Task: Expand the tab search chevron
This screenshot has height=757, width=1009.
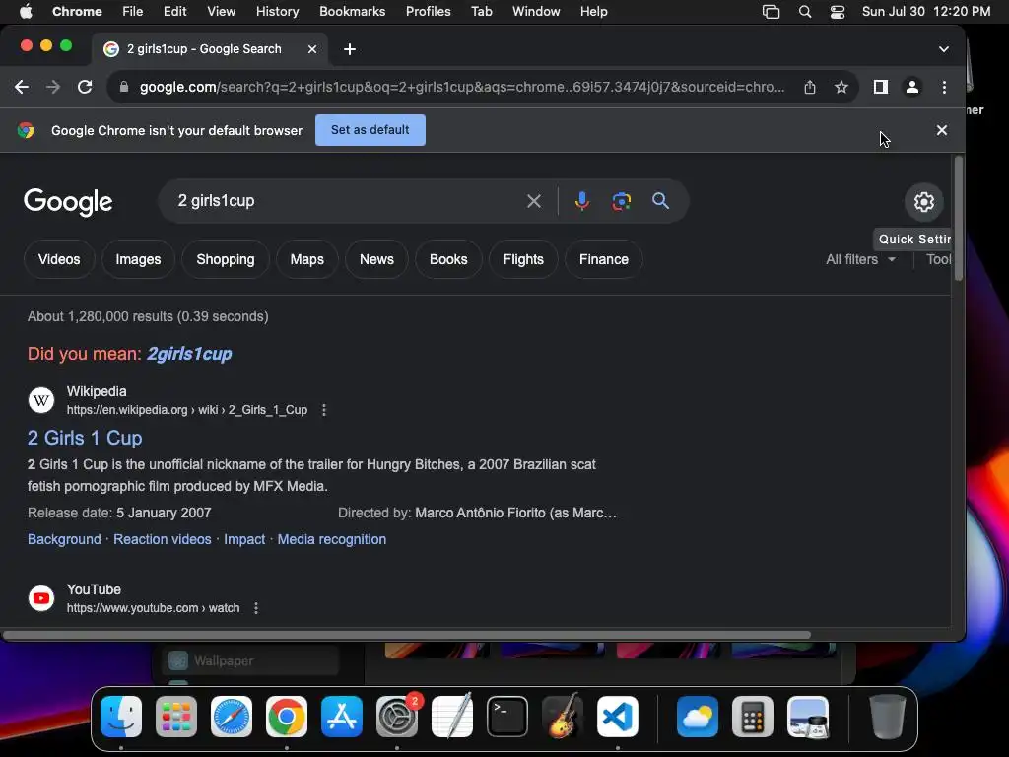Action: [x=943, y=49]
